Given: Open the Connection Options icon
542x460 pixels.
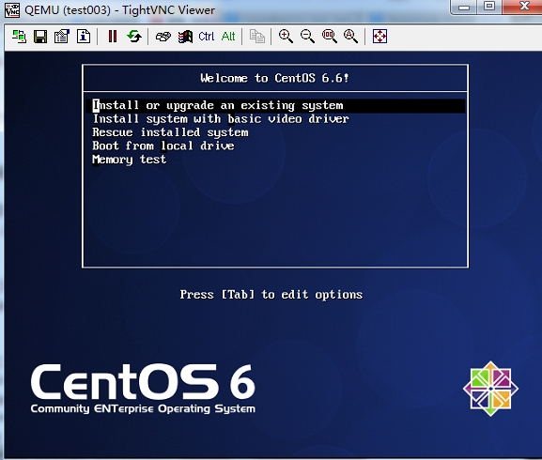Looking at the screenshot, I should click(62, 37).
